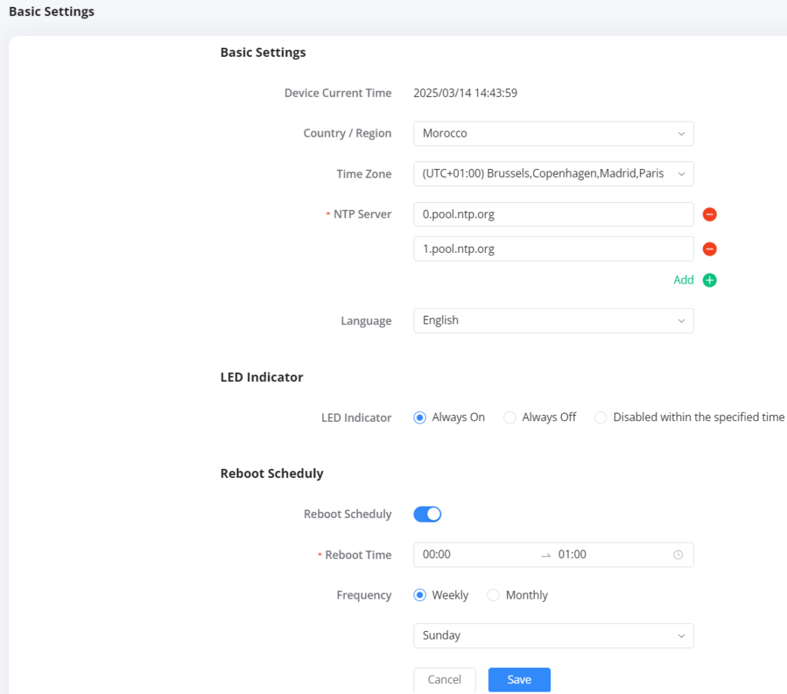Open the clock icon in Reboot Time

pos(678,554)
